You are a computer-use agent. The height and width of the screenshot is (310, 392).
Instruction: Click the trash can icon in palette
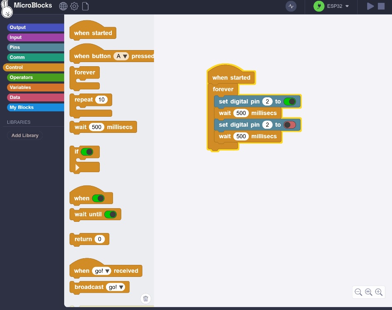(146, 298)
